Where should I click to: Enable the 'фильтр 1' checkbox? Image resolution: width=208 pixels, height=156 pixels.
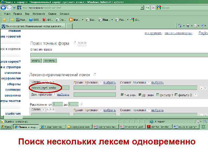pyautogui.click(x=158, y=95)
